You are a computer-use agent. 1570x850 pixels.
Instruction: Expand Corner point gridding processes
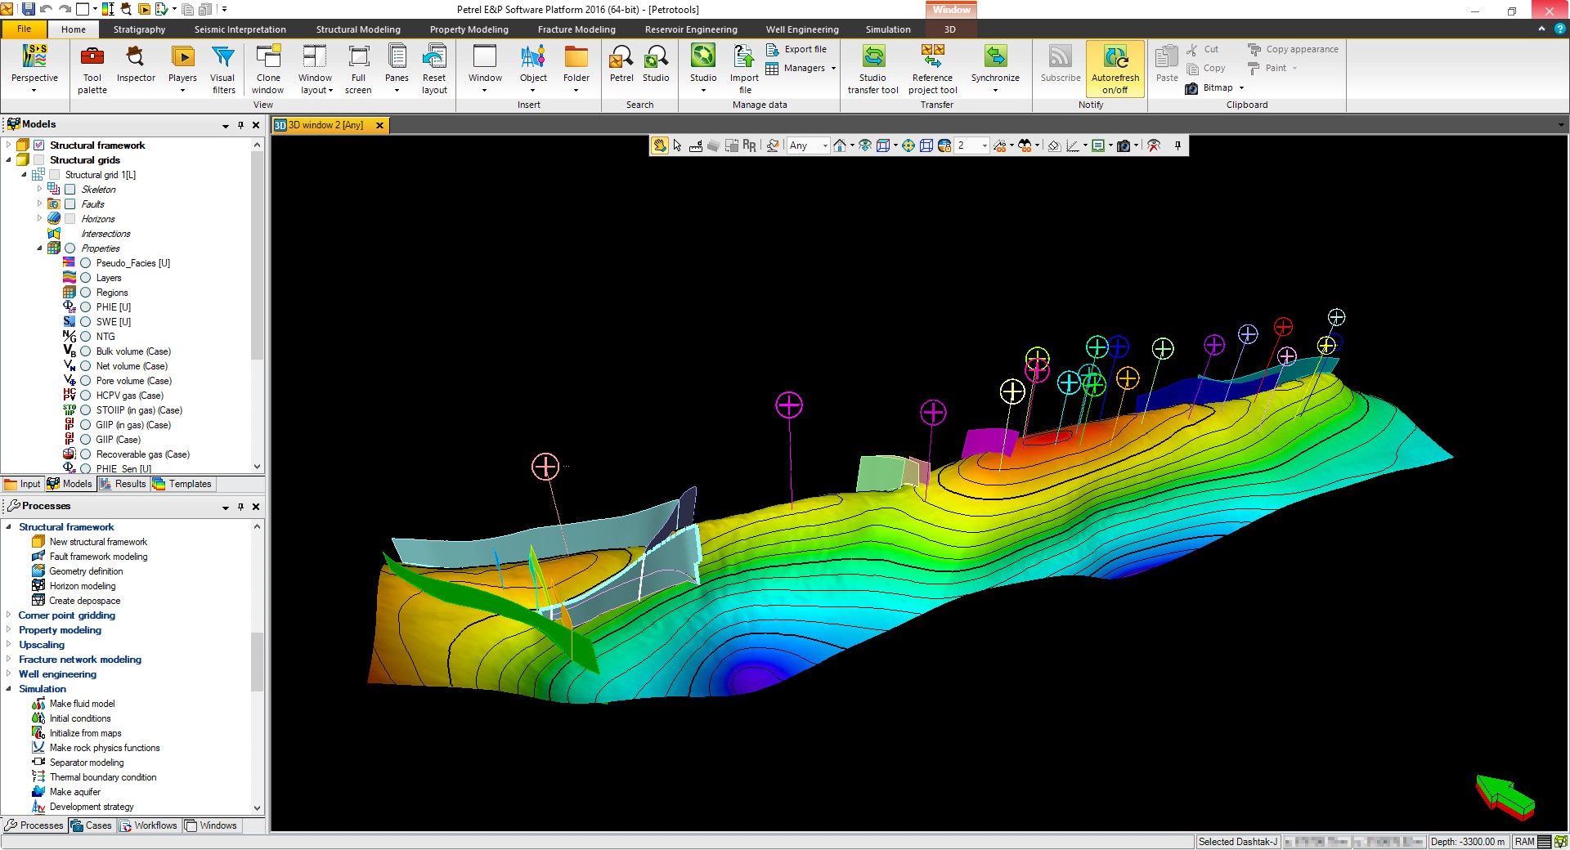coord(9,615)
